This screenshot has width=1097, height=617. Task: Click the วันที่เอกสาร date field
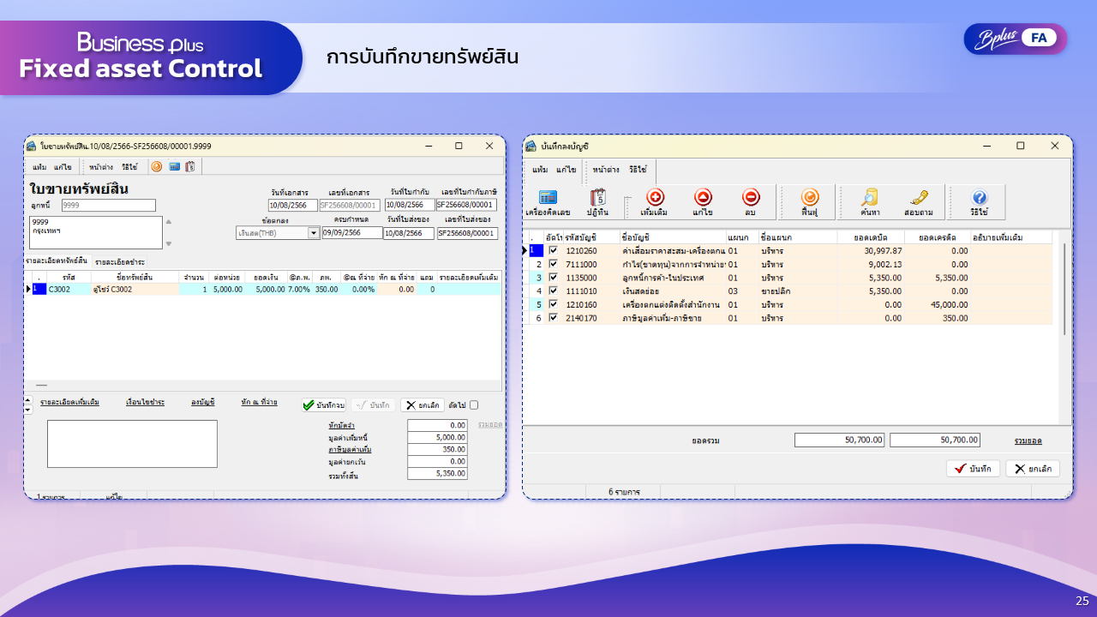[x=293, y=206]
